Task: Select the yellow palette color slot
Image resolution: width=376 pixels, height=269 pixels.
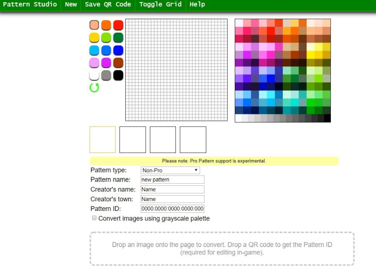Action: click(x=94, y=38)
